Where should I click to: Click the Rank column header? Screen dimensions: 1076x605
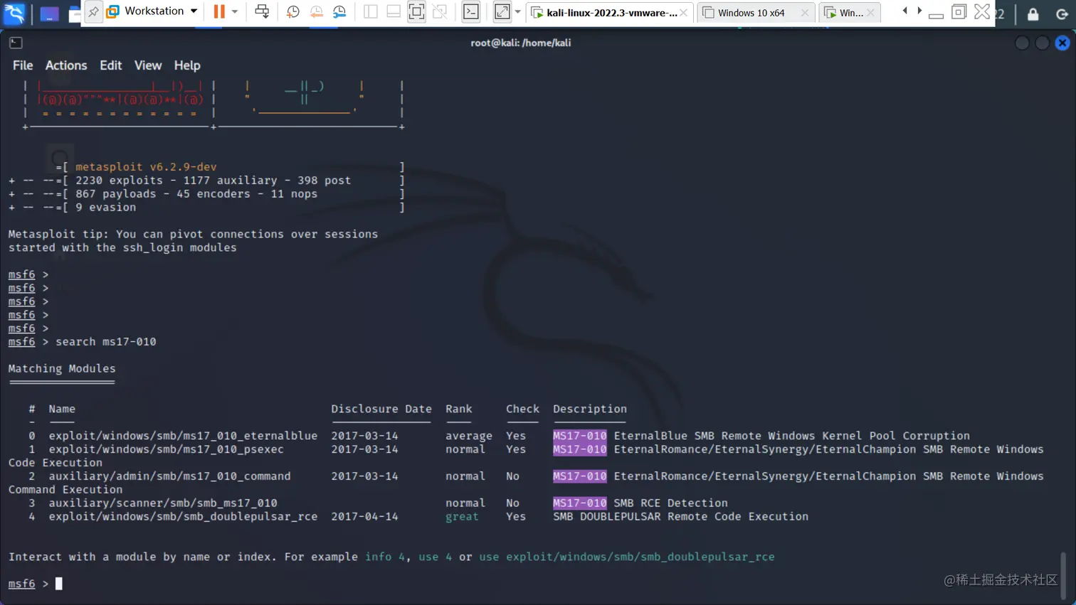tap(459, 409)
